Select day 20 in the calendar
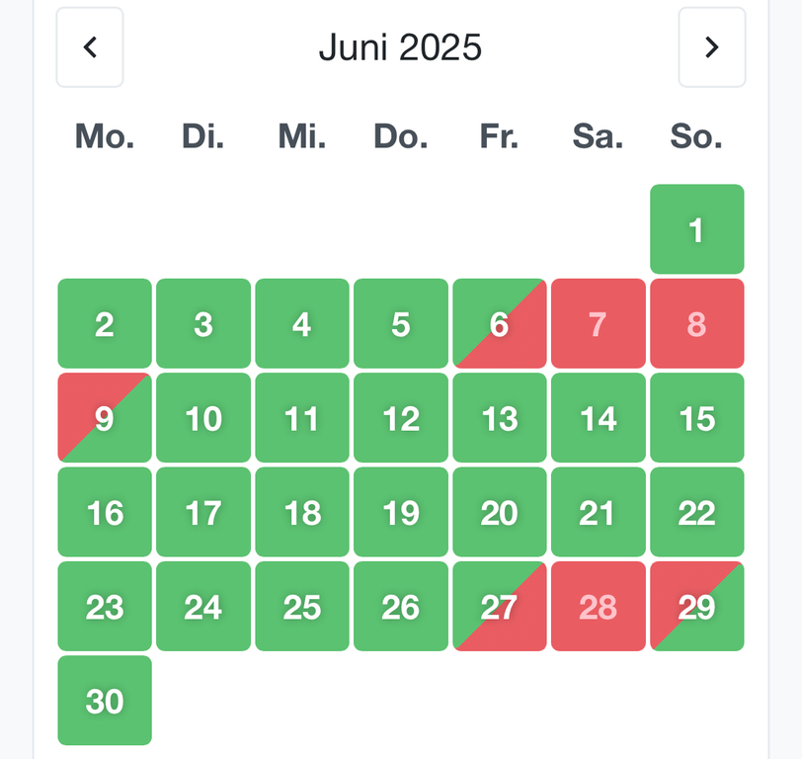This screenshot has width=802, height=759. click(x=499, y=512)
